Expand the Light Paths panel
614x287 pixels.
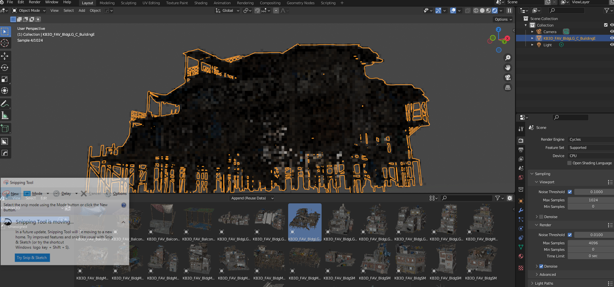543,283
